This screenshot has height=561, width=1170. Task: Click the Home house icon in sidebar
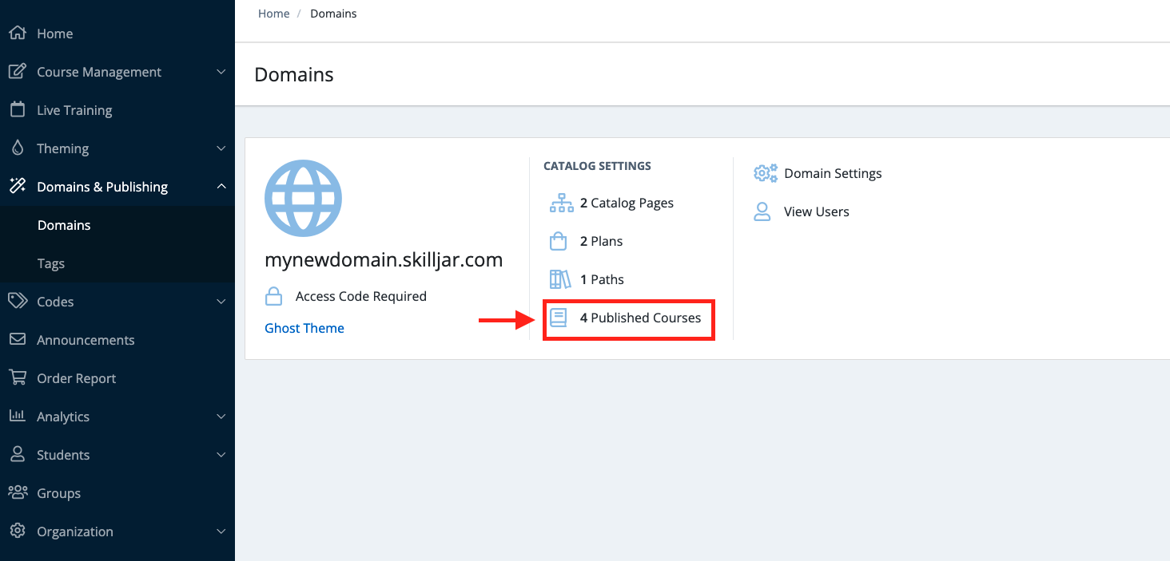click(17, 34)
